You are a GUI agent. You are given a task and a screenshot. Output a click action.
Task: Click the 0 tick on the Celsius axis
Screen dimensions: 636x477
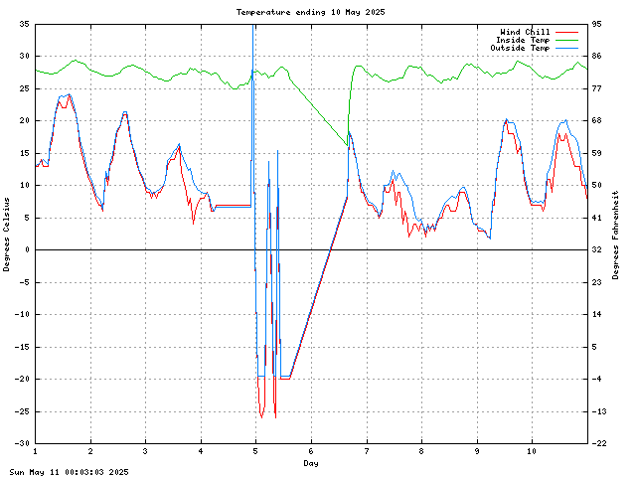click(27, 249)
